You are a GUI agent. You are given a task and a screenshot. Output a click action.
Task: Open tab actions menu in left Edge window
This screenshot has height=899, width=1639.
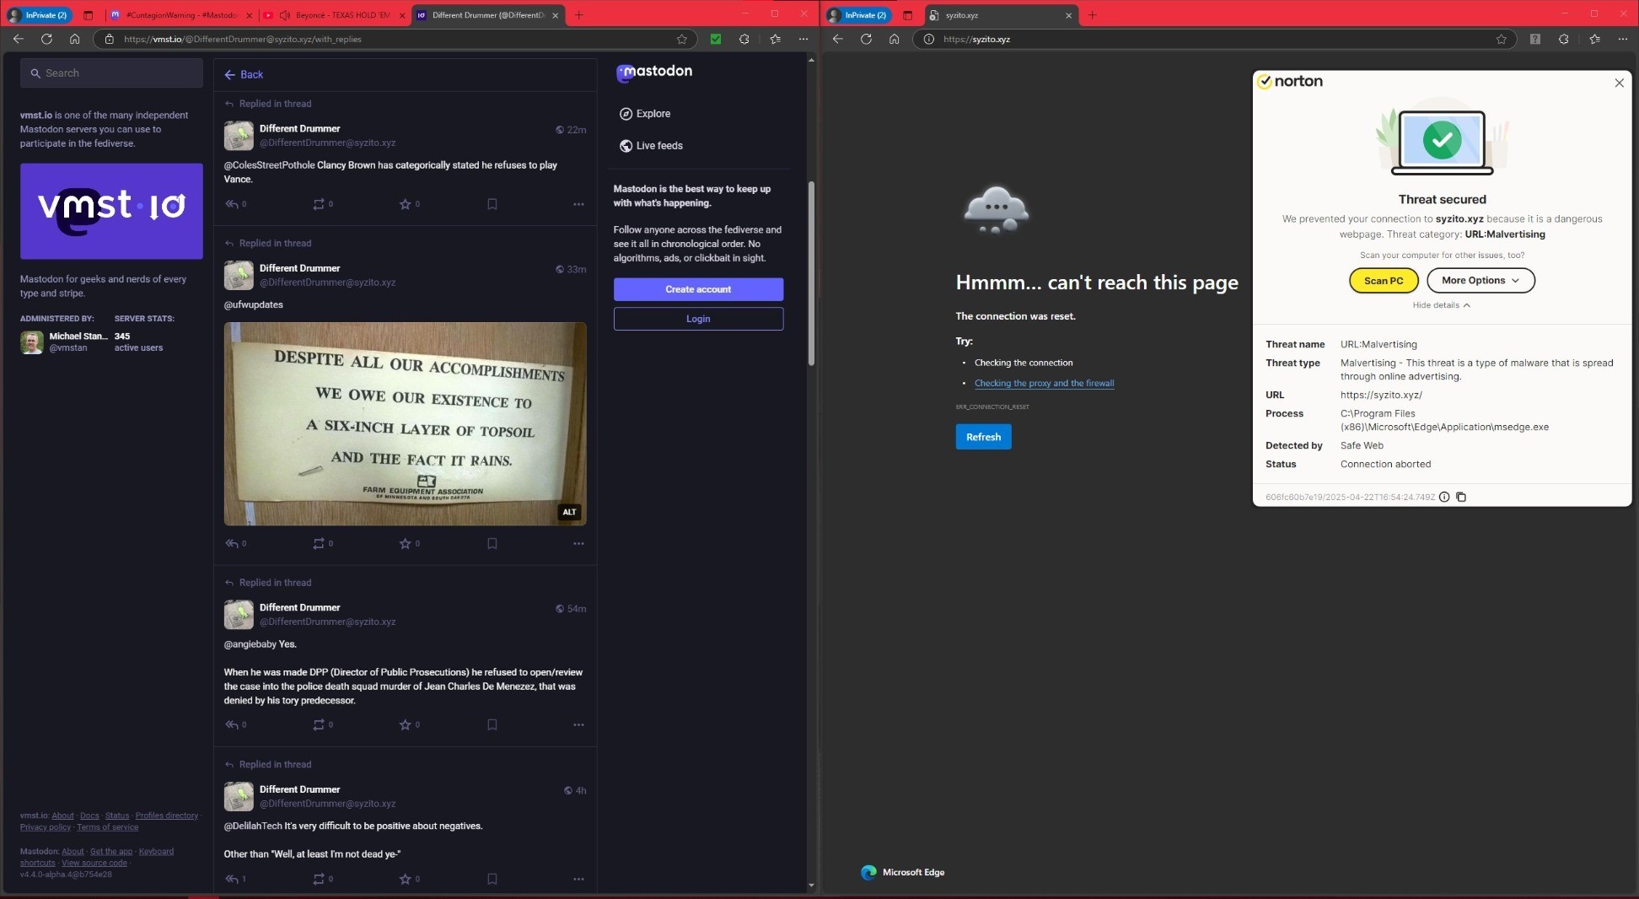(x=88, y=15)
